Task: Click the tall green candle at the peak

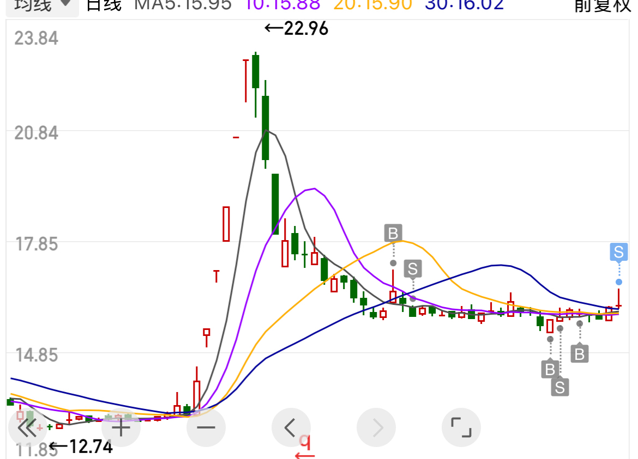Action: (x=256, y=72)
